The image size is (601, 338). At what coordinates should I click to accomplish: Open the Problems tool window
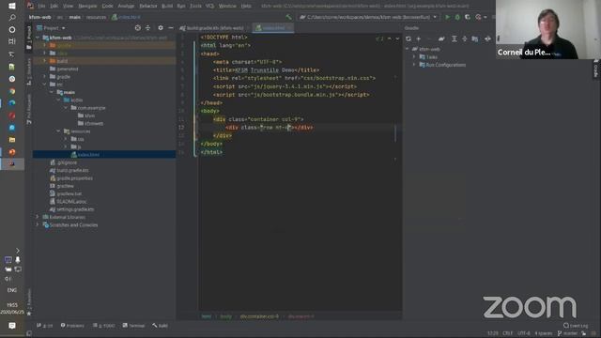point(72,326)
